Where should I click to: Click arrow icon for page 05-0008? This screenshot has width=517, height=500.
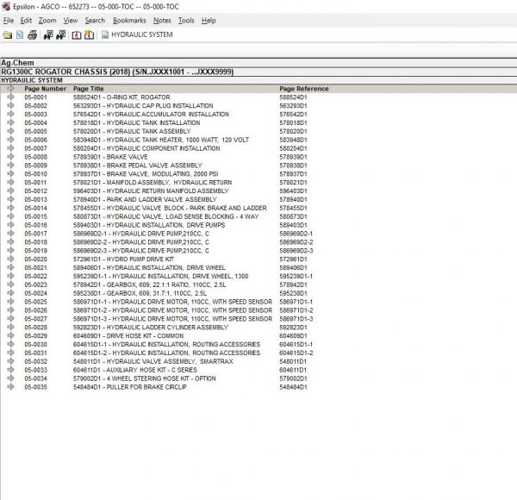coord(10,157)
